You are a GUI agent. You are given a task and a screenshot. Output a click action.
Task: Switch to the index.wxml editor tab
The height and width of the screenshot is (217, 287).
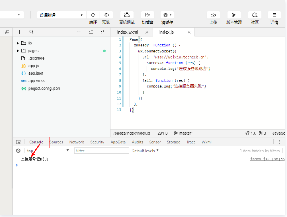[127, 32]
